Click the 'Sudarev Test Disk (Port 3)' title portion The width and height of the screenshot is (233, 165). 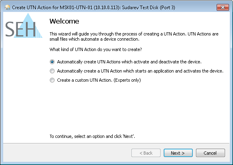[x=149, y=8]
